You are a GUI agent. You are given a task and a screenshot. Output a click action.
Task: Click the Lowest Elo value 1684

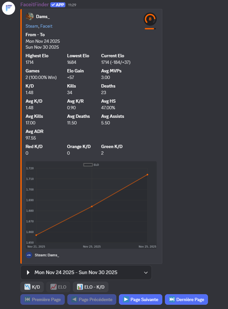pyautogui.click(x=72, y=62)
